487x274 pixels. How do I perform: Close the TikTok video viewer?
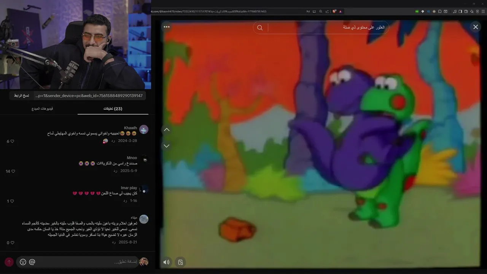[x=475, y=27]
